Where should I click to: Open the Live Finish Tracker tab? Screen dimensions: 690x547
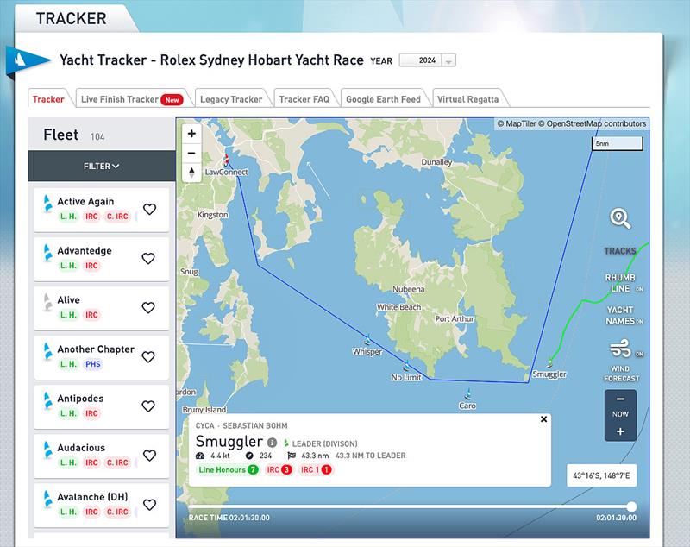tap(132, 99)
